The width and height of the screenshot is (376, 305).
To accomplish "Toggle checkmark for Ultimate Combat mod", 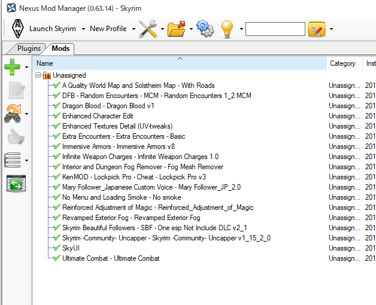I will [x=56, y=258].
